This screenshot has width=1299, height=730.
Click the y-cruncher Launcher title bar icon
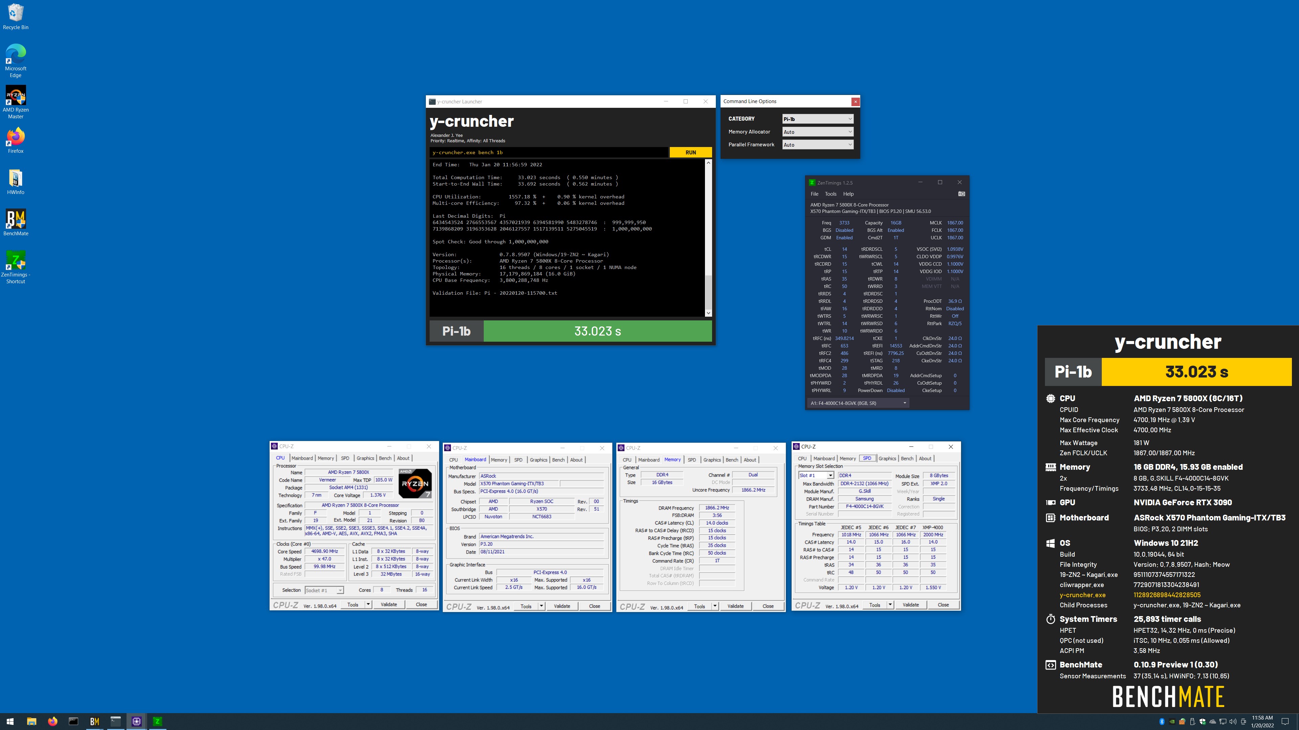coord(432,102)
